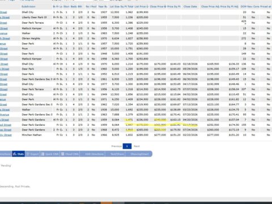Click the highlighted sq ft value '1,471'

[129, 120]
